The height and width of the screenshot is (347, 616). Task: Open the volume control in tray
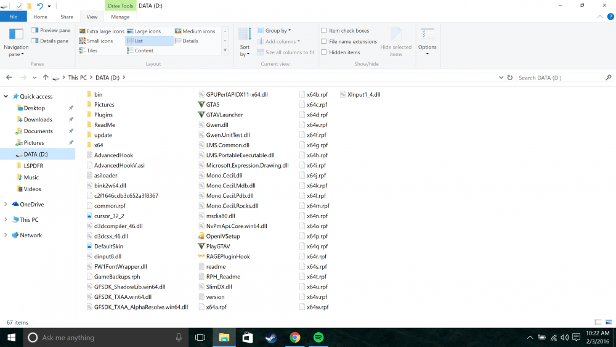[x=565, y=337]
